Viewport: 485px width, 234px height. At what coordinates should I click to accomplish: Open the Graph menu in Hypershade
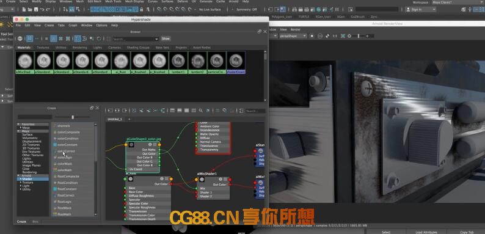click(73, 25)
